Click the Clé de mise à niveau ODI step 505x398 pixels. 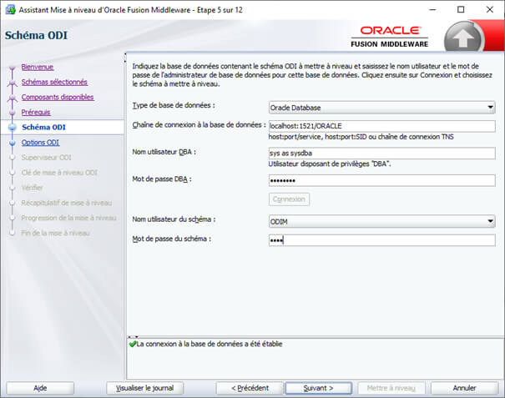coord(59,173)
